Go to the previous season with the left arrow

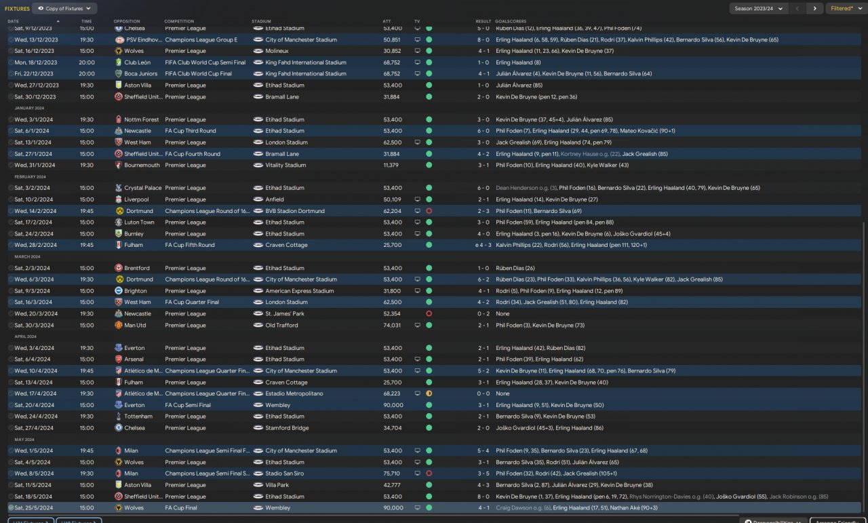pos(797,9)
